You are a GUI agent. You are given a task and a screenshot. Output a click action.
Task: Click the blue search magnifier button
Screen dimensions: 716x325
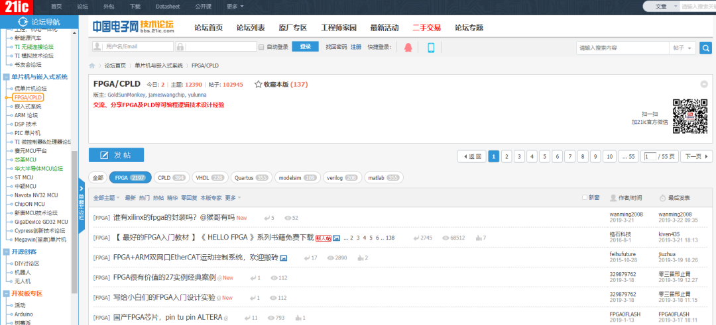(705, 48)
